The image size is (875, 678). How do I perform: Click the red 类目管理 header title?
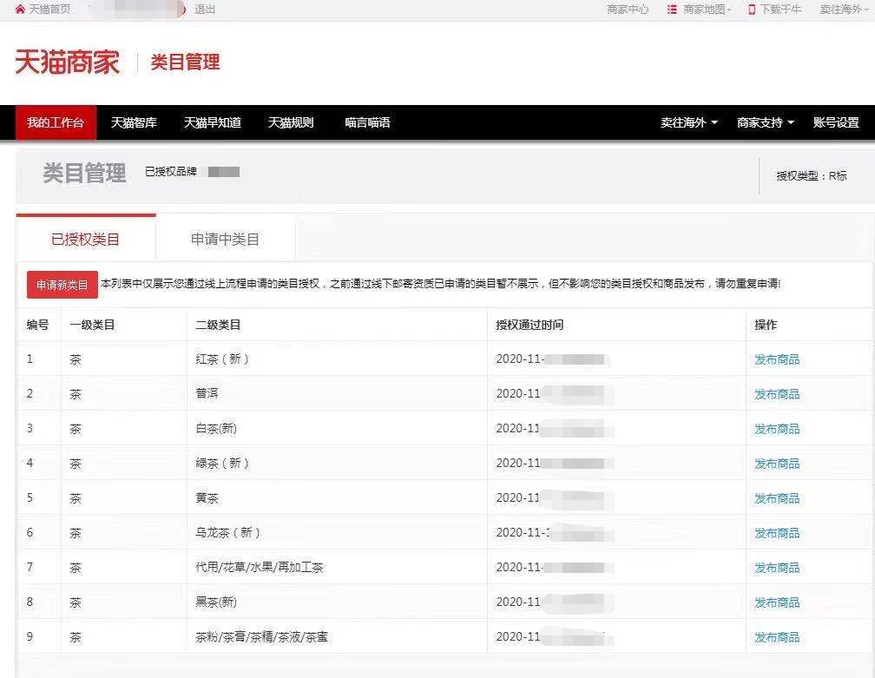point(185,62)
